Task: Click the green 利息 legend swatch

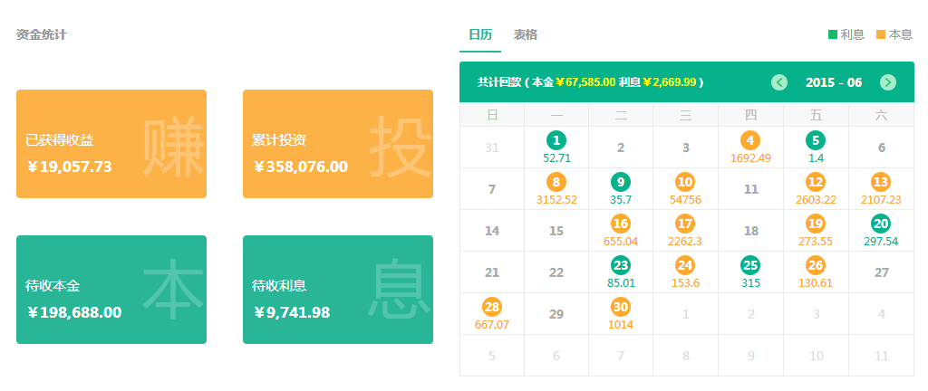Action: pyautogui.click(x=833, y=35)
